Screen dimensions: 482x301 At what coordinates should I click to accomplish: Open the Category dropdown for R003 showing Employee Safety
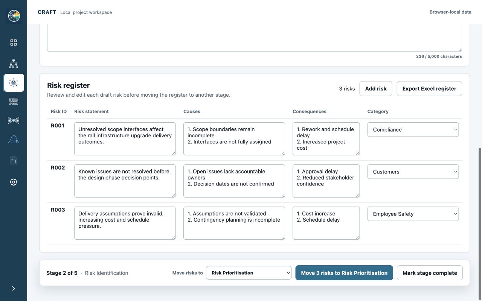click(413, 214)
